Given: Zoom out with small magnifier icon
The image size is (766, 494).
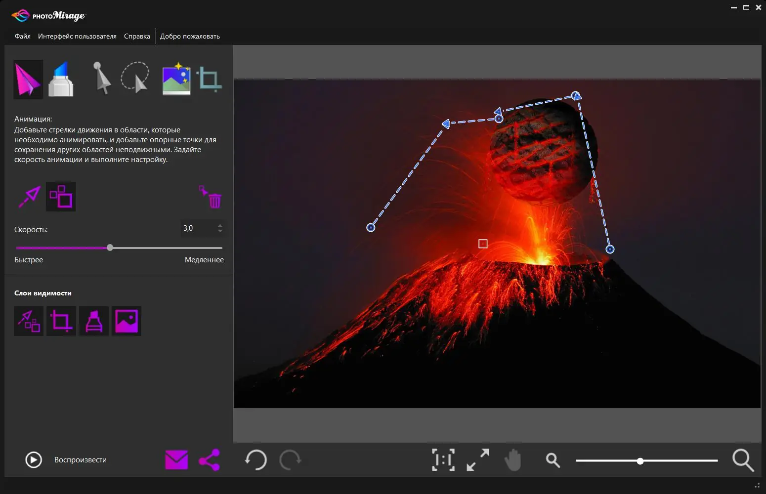Looking at the screenshot, I should (x=553, y=460).
